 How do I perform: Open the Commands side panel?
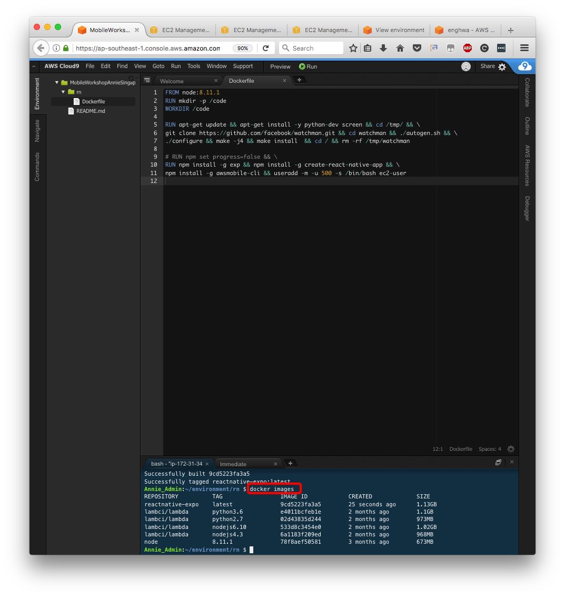point(37,167)
